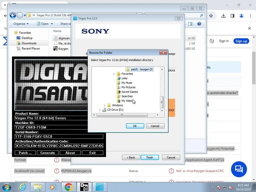Click Explorer forward navigation arrow
The height and width of the screenshot is (192, 256).
coord(20,15)
